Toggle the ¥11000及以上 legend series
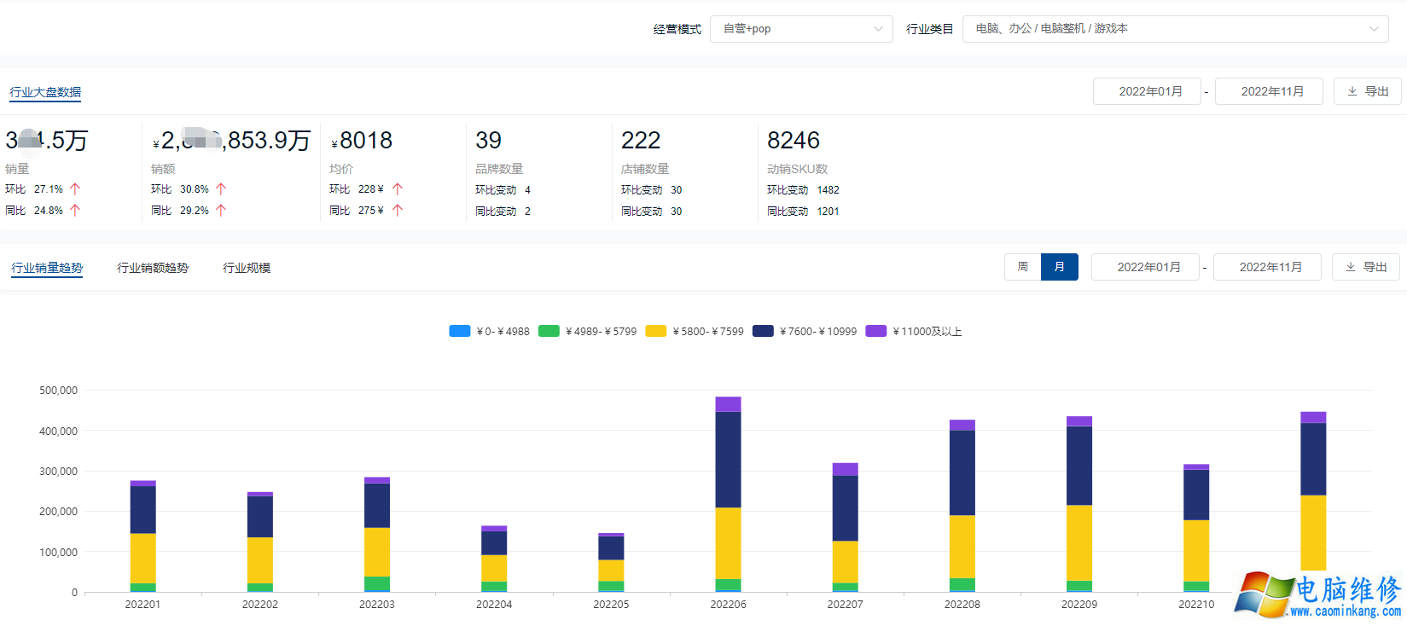 coord(914,331)
